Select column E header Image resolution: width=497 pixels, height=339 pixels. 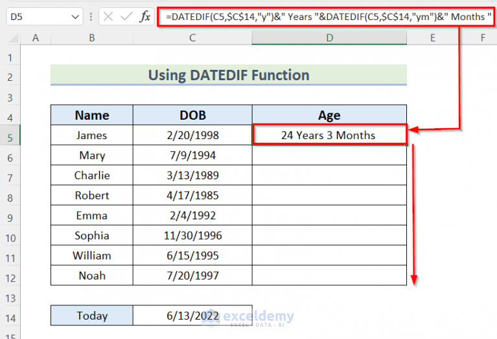433,38
